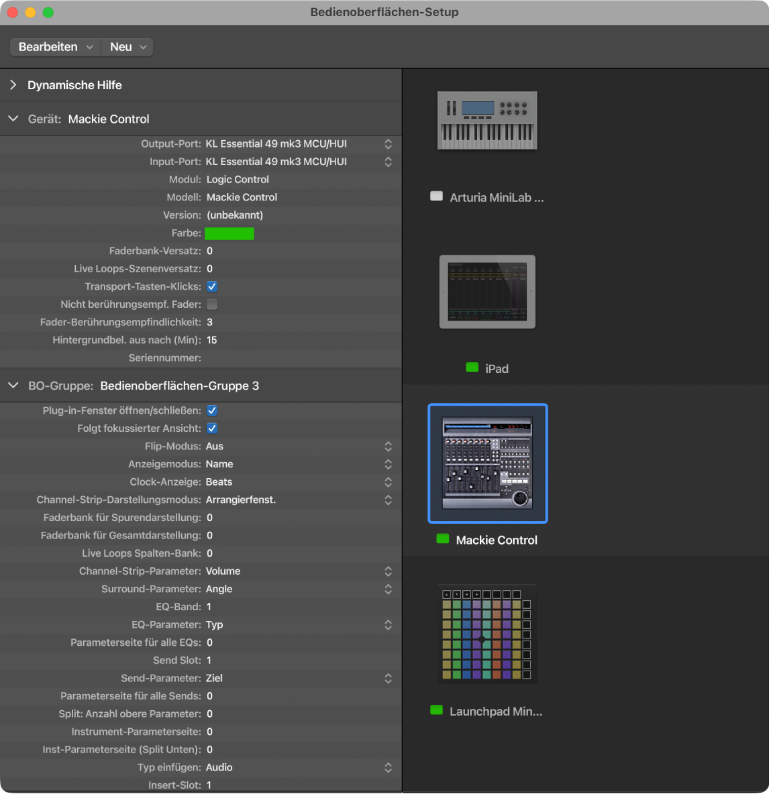The width and height of the screenshot is (769, 794).
Task: Click the 'Mackie Control' label under the selected device
Action: pyautogui.click(x=497, y=541)
